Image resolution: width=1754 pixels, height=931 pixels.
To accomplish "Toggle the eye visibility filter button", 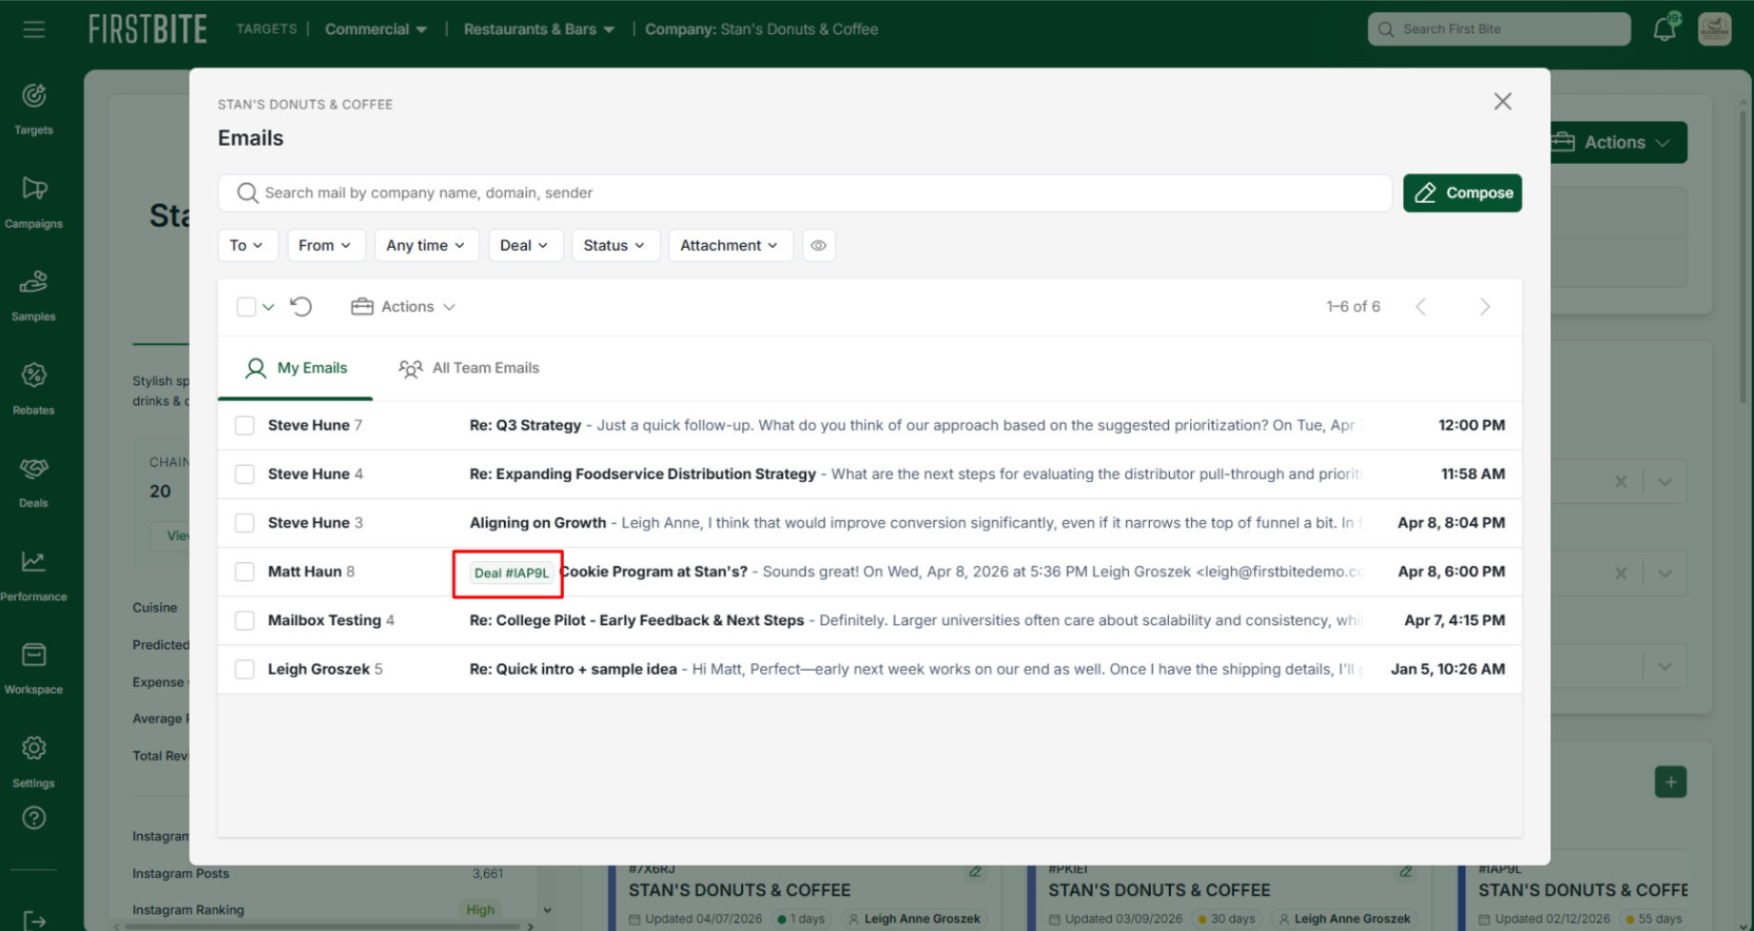I will click(818, 246).
